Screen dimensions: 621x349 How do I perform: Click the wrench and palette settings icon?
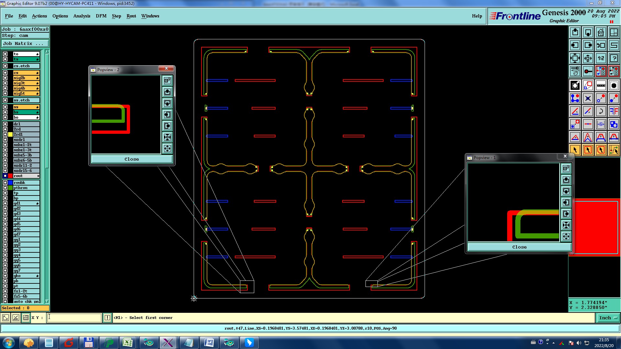(575, 71)
